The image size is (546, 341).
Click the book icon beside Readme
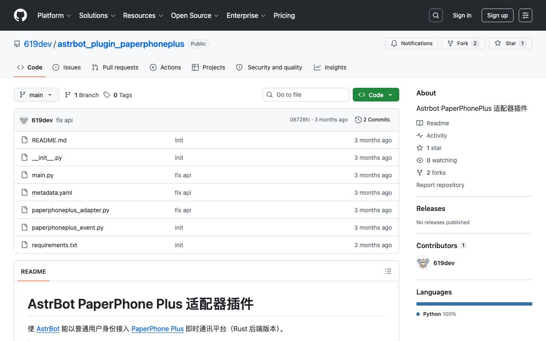pyautogui.click(x=420, y=123)
